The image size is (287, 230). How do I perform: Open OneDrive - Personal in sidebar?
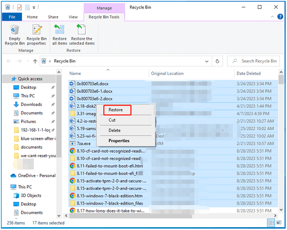37,176
